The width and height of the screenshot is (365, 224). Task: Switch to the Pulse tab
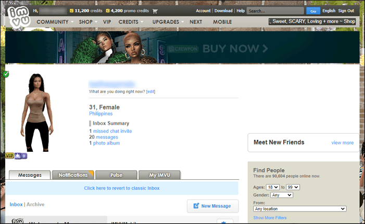click(116, 175)
